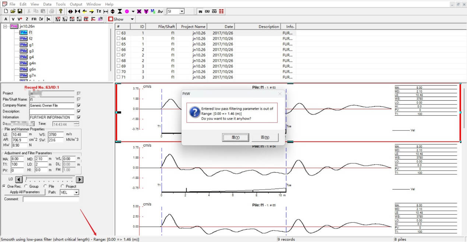Click the black hourglass-shaped icon
Image resolution: width=467 pixels, height=242 pixels.
click(120, 11)
